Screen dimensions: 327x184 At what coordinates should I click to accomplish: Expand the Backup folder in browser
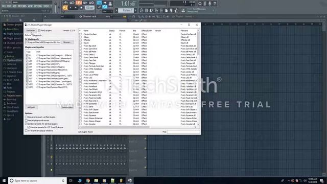pos(9,56)
